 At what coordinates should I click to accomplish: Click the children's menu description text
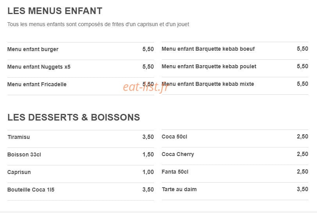pyautogui.click(x=98, y=25)
